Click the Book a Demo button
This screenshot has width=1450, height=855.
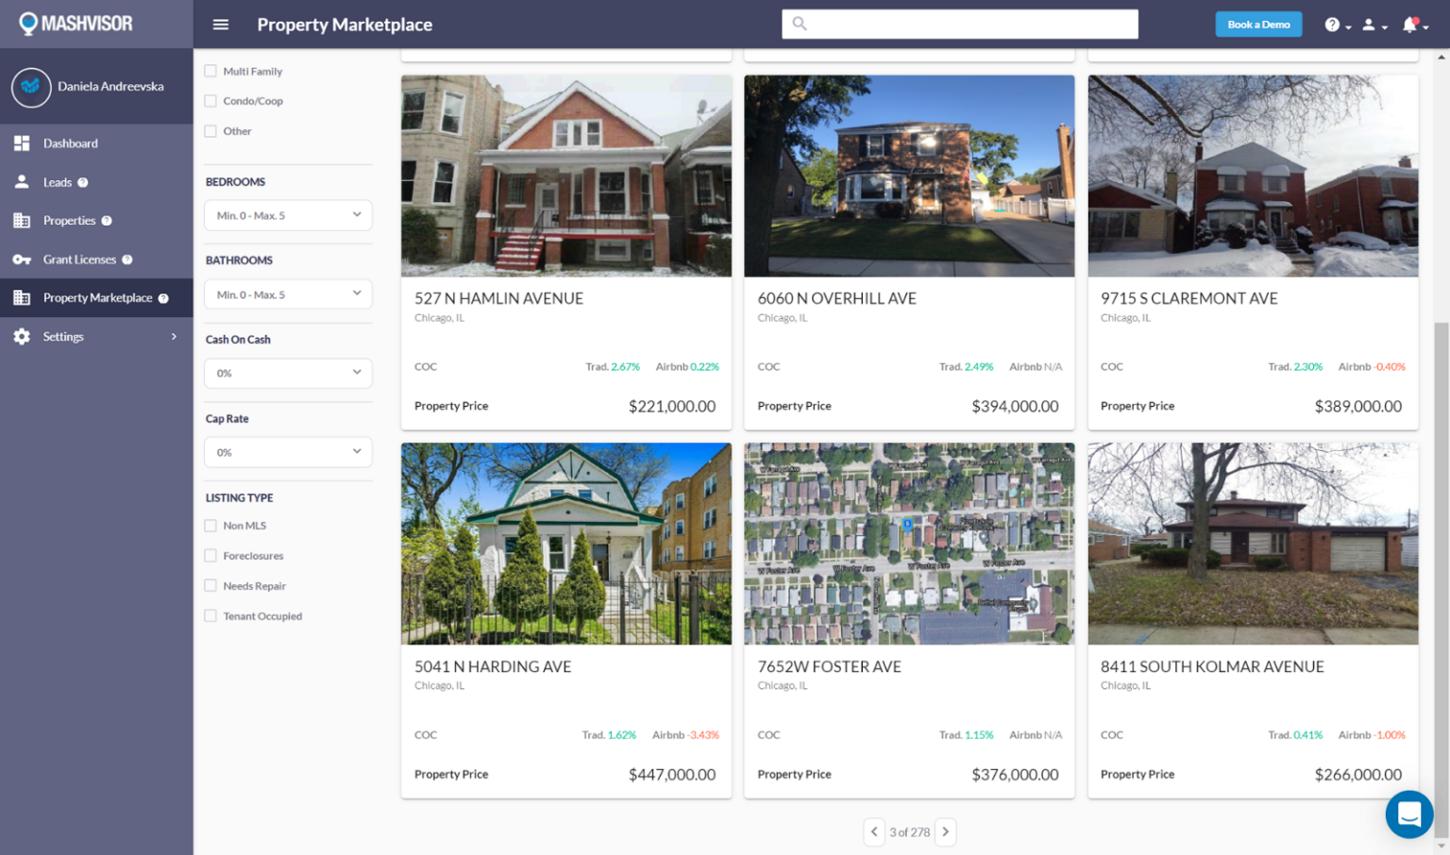(x=1258, y=24)
